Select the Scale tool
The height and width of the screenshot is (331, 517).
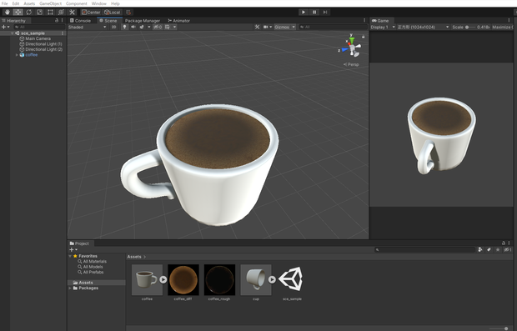tap(39, 13)
